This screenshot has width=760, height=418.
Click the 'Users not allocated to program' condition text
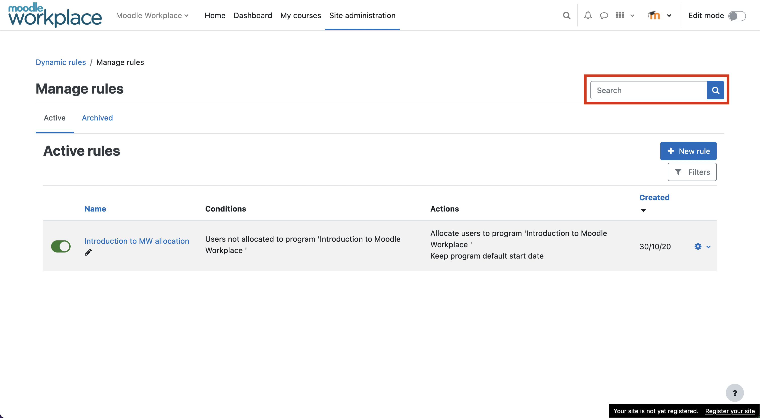(303, 244)
